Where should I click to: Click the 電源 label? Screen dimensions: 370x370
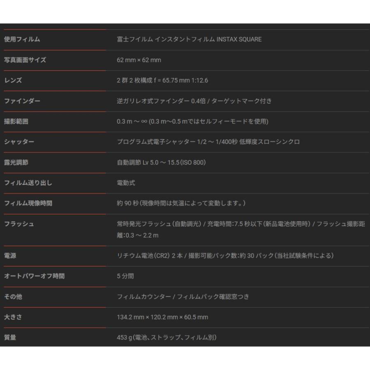pyautogui.click(x=10, y=256)
